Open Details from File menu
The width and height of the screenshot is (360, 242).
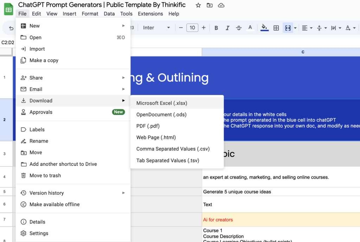click(73, 222)
